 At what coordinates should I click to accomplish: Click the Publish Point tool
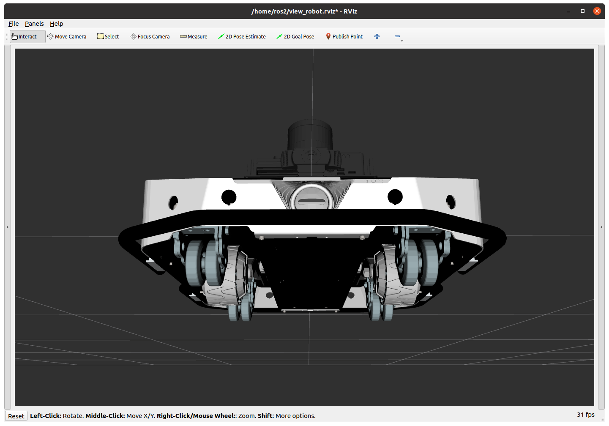coord(344,37)
